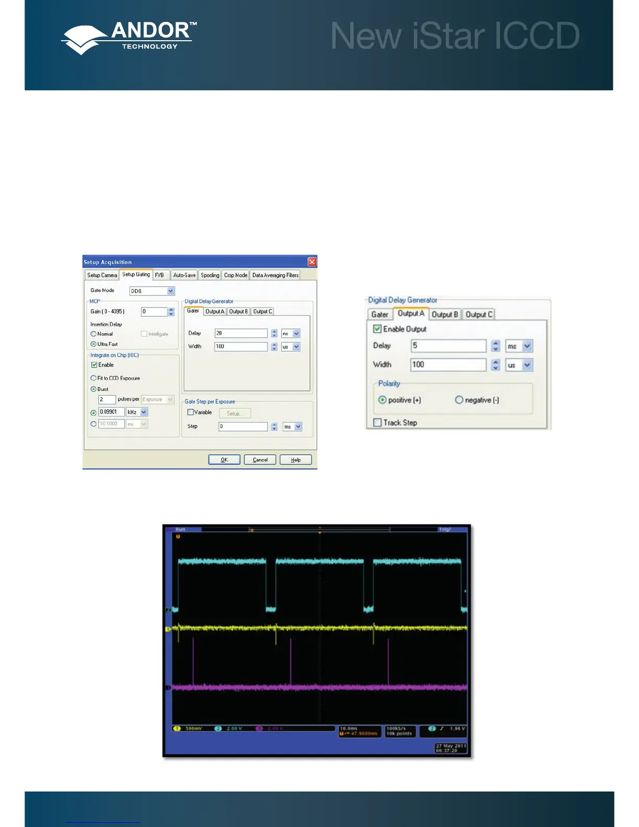Select Output B tab in enlarged delay generator panel
This screenshot has width=639, height=827.
[x=445, y=314]
